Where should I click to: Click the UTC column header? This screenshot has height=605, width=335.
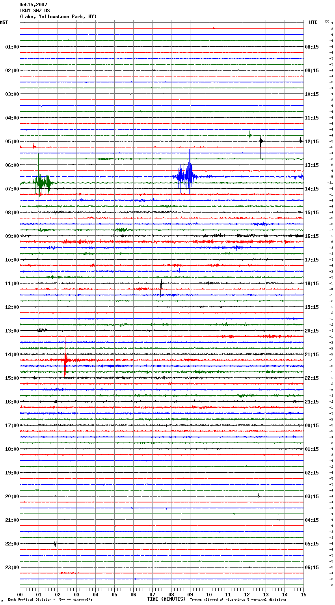pyautogui.click(x=313, y=22)
